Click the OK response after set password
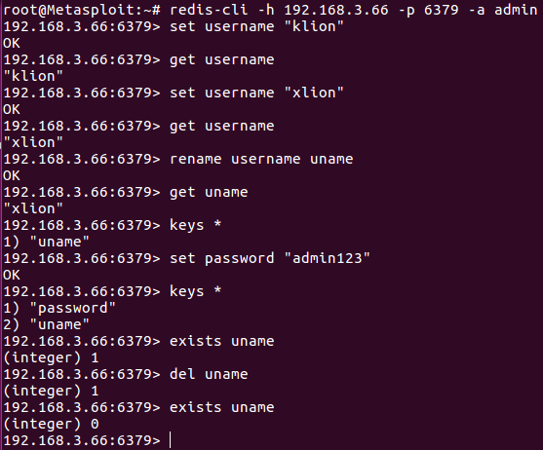 (x=12, y=276)
